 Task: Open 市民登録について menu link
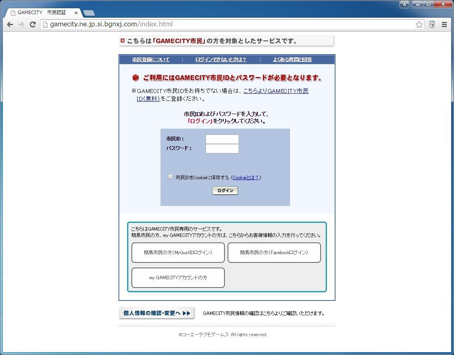coord(151,59)
